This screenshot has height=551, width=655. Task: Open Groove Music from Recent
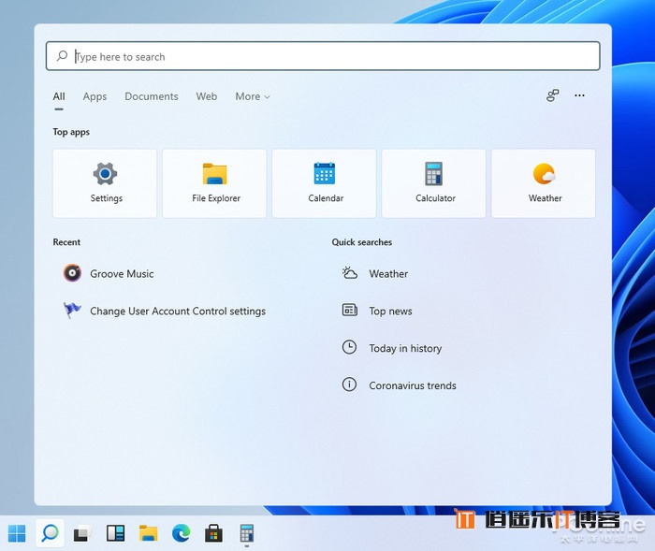click(x=109, y=273)
